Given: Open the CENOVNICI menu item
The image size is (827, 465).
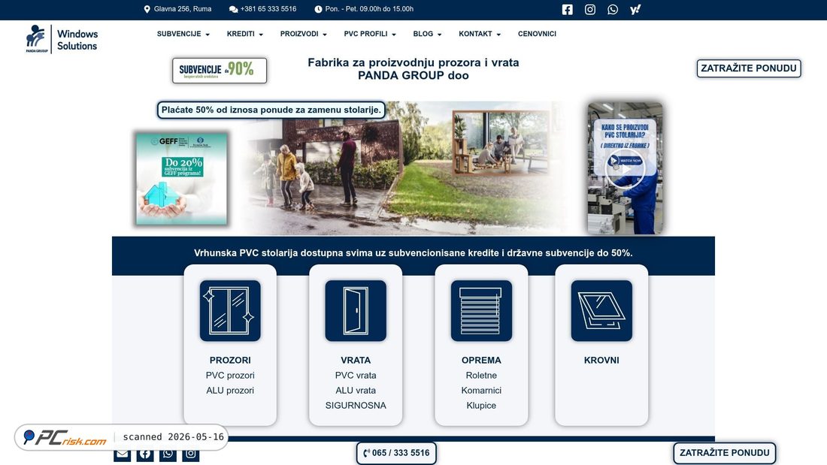Looking at the screenshot, I should [x=537, y=34].
